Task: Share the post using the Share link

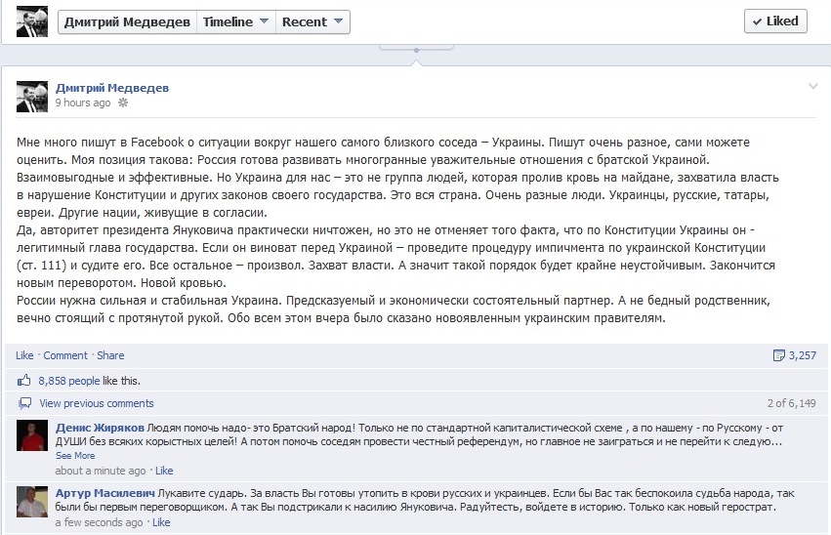Action: (x=110, y=355)
